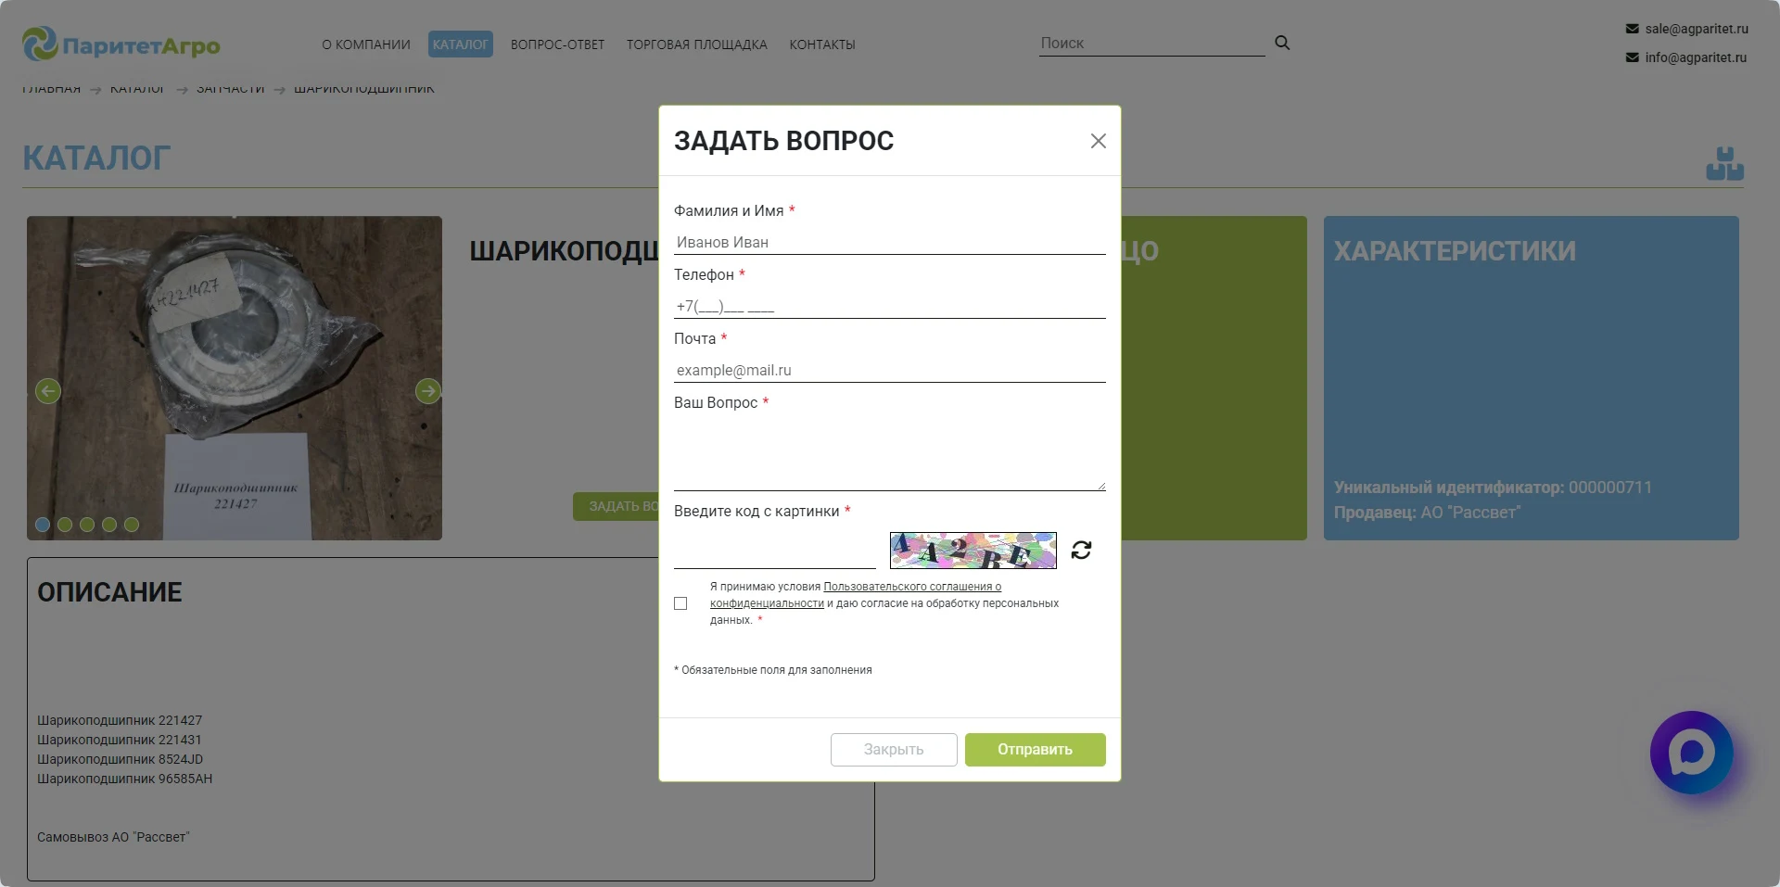This screenshot has width=1780, height=887.
Task: Click the site Поиск search field
Action: point(1152,44)
